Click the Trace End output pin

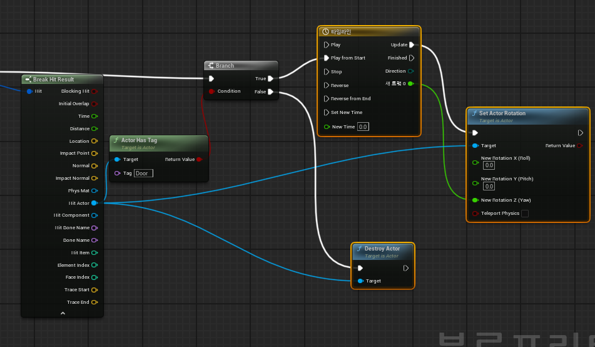tap(94, 302)
